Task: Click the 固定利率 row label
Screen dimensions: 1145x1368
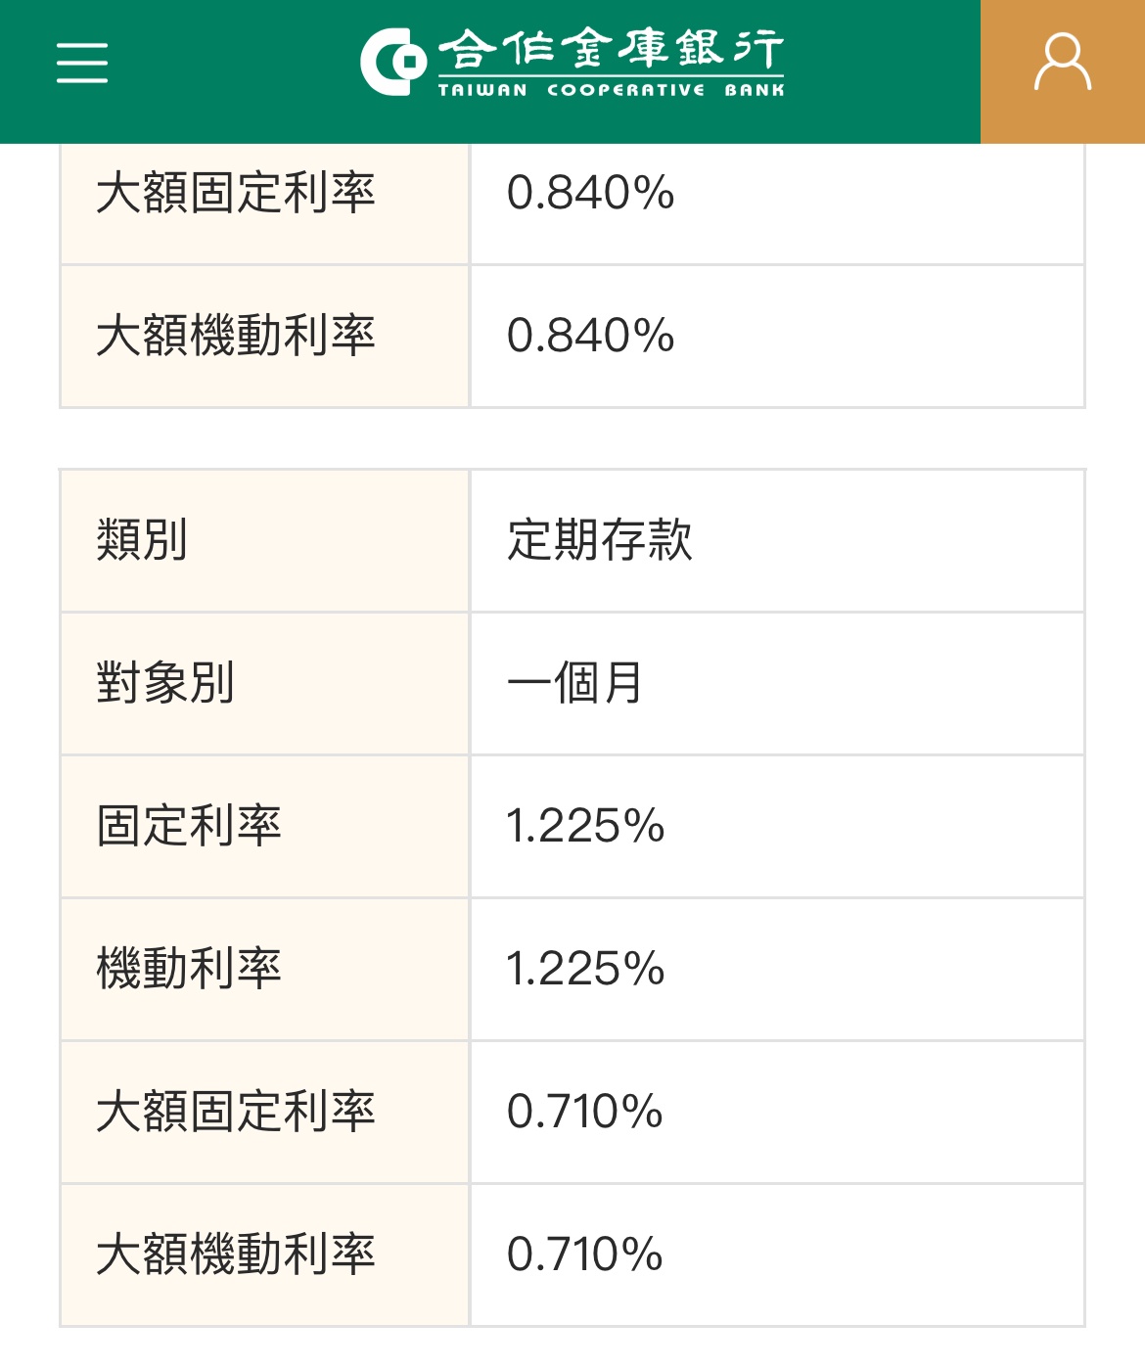Action: 189,826
